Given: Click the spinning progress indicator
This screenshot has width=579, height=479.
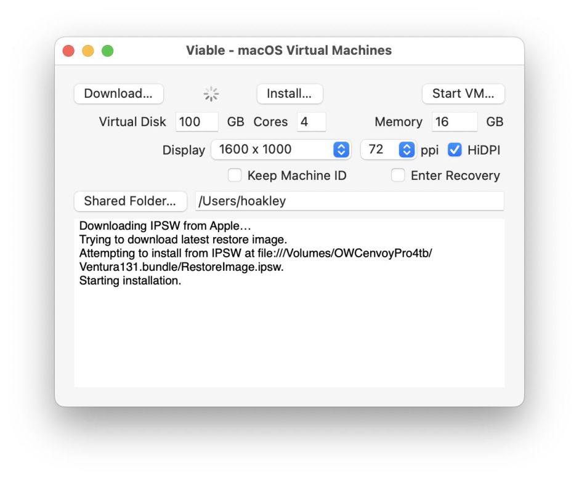Looking at the screenshot, I should [x=211, y=94].
